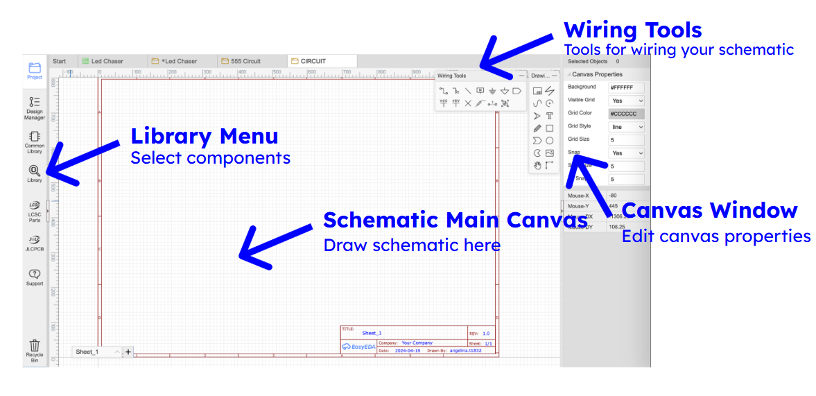Select the hand drag tool
The image size is (816, 396).
point(537,165)
